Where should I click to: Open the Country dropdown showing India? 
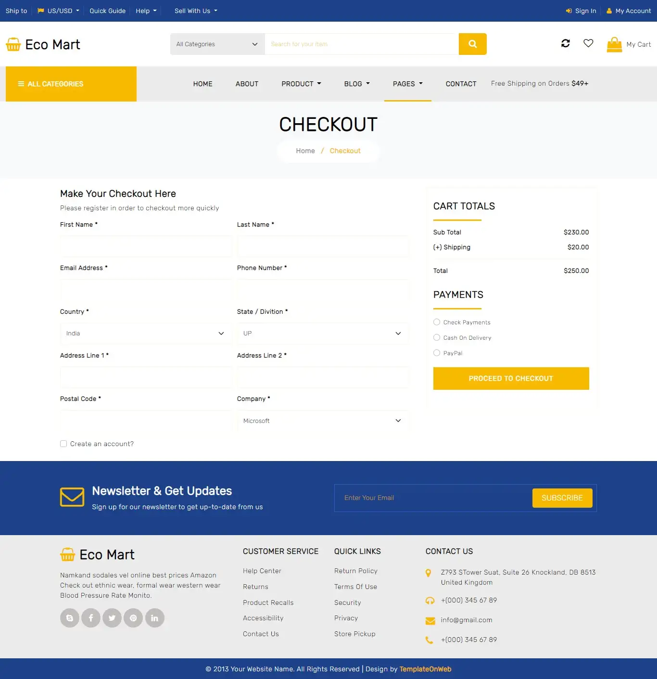coord(145,333)
